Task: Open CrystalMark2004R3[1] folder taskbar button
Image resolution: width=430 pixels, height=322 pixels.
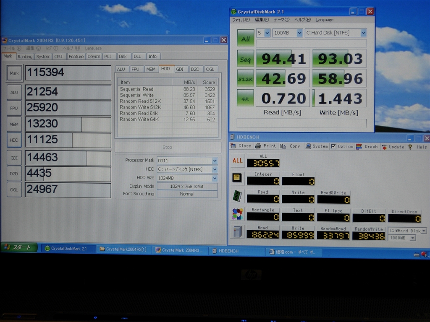Action: tap(124, 249)
